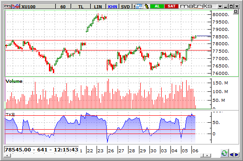This screenshot has height=161, width=243.
Task: Click the template icon left of XU100
Action: [7, 7]
